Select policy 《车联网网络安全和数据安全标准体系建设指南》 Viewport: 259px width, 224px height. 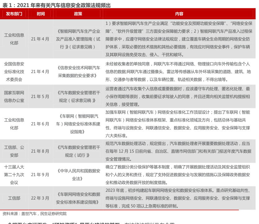(x=78, y=198)
